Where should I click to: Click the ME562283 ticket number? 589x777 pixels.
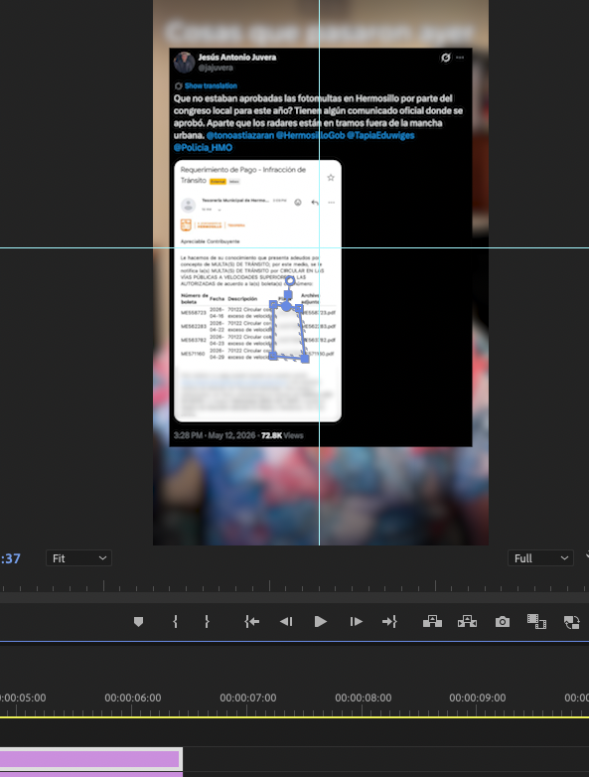pyautogui.click(x=194, y=327)
